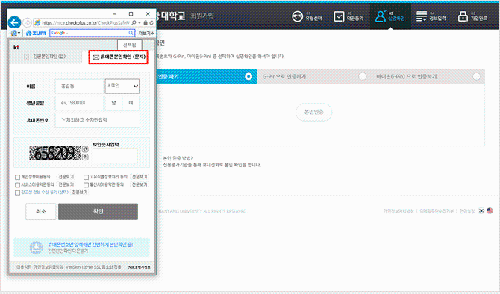The width and height of the screenshot is (500, 294).
Task: Click the Internet Explorer icon in the address bar
Action: (37, 22)
